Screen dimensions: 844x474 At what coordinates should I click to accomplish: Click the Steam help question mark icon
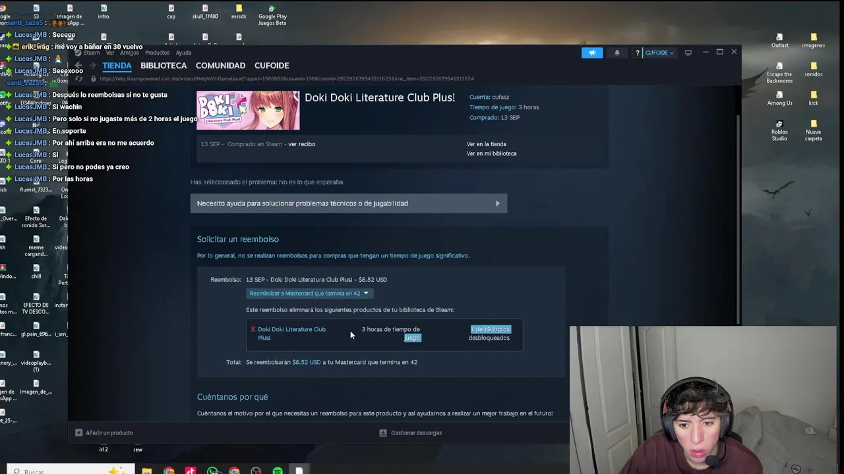coord(637,53)
